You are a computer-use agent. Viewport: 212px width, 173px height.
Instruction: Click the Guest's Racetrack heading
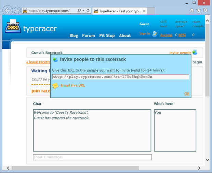pos(47,53)
